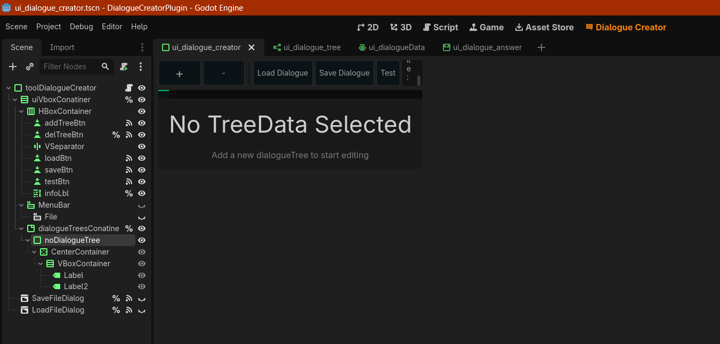Instantiate child scene using link icon
The width and height of the screenshot is (720, 344).
coord(30,67)
